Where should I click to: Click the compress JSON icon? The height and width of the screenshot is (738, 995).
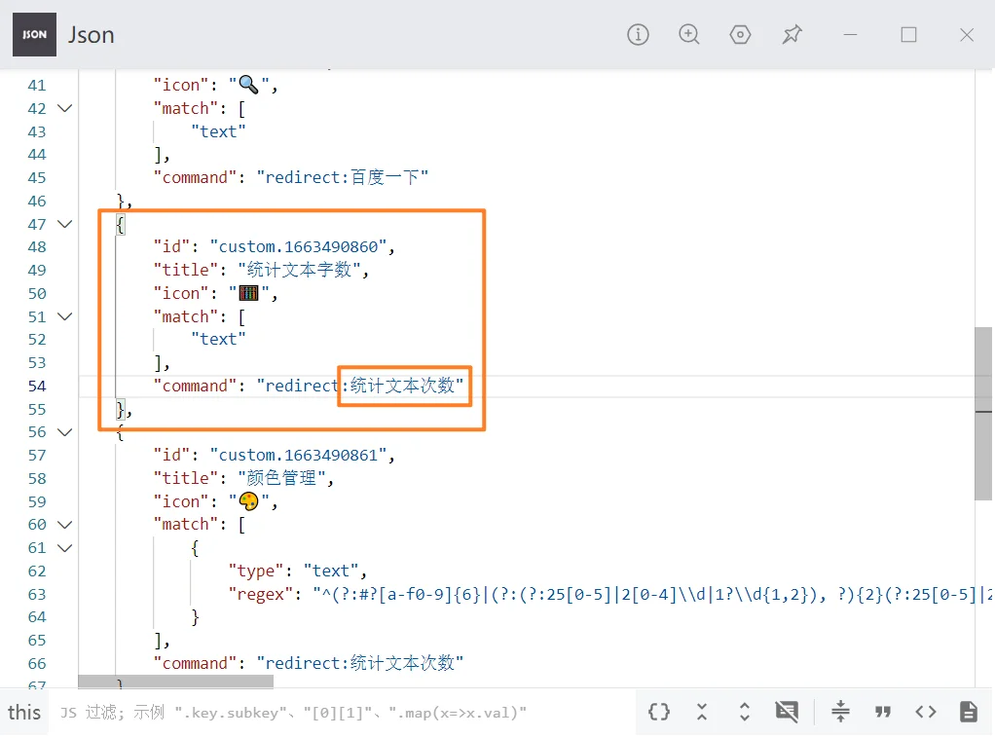click(841, 712)
